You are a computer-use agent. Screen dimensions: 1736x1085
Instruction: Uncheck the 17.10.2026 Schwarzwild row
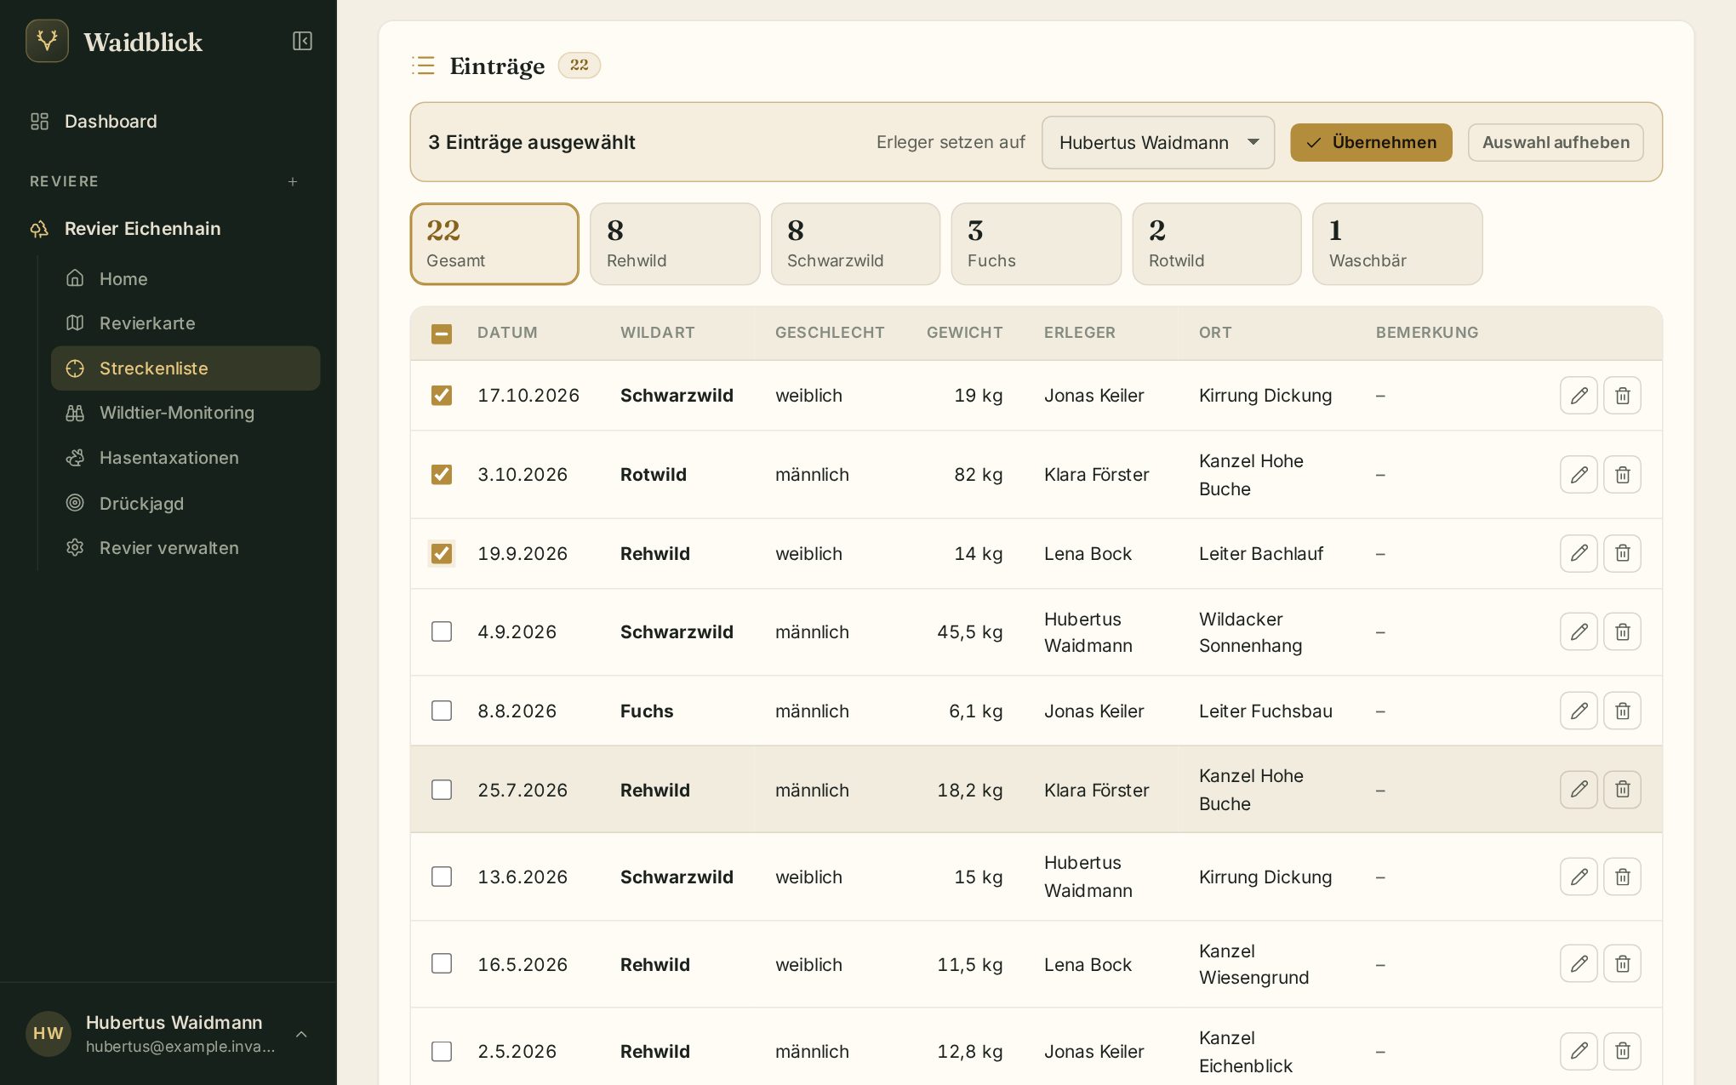point(442,395)
